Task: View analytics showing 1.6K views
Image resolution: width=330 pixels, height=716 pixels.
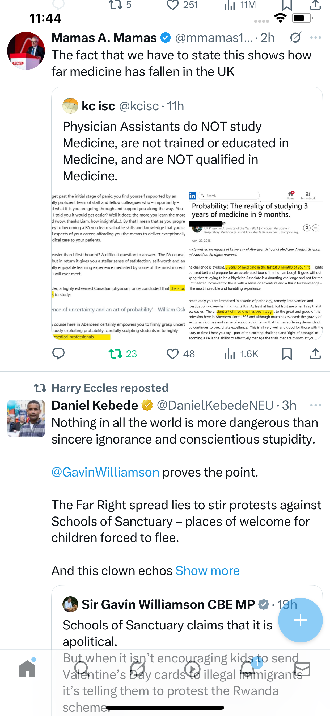Action: pyautogui.click(x=241, y=353)
